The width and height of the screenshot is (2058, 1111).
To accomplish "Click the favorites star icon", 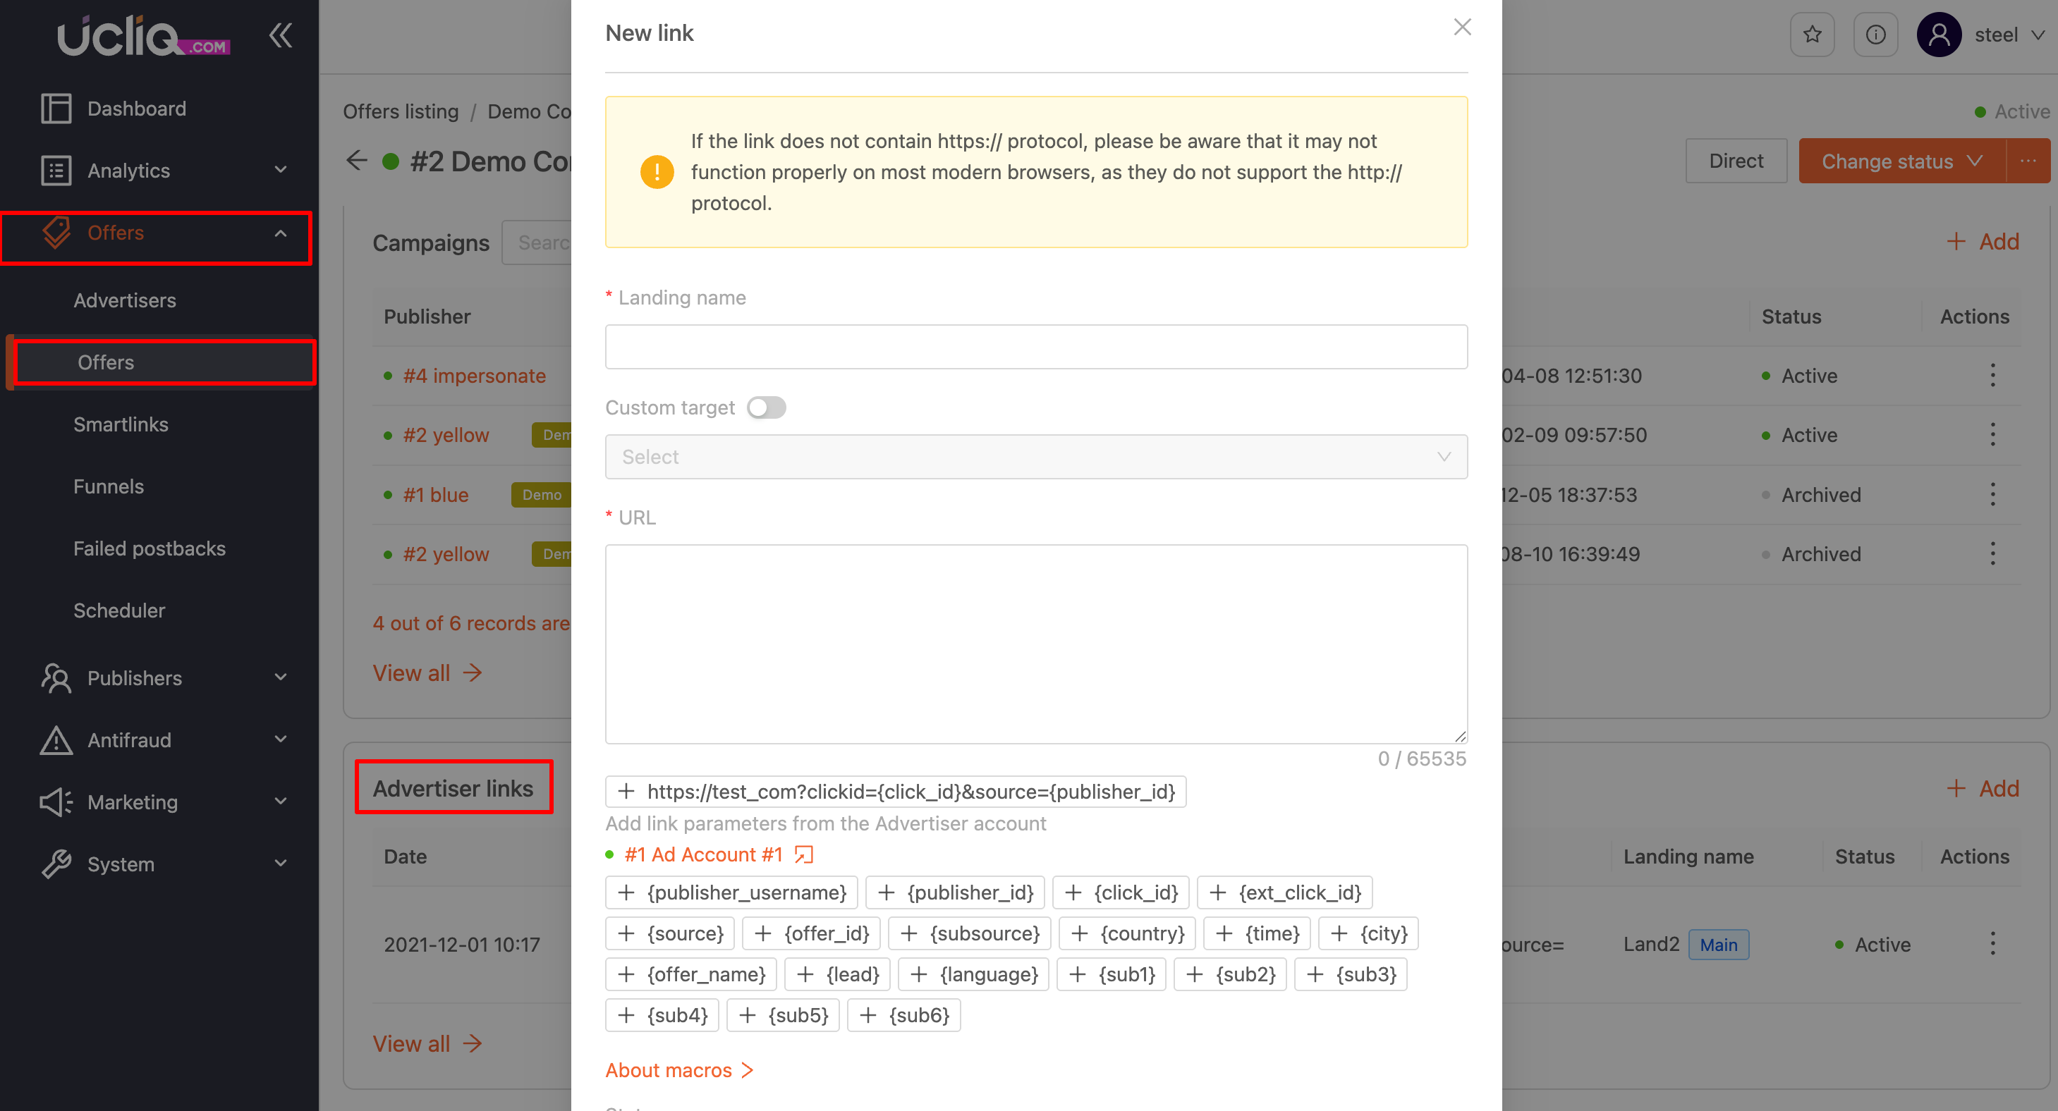I will coord(1811,35).
